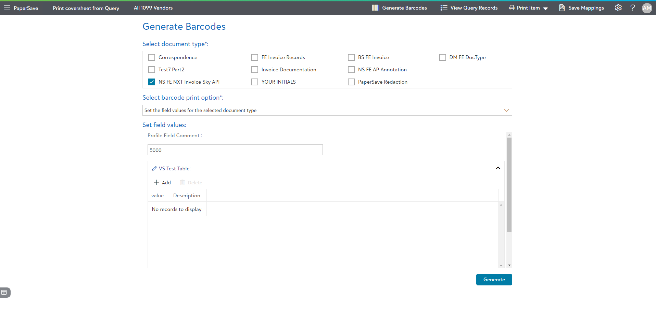Expand the Print Item dropdown menu
This screenshot has height=325, width=656.
click(x=545, y=9)
